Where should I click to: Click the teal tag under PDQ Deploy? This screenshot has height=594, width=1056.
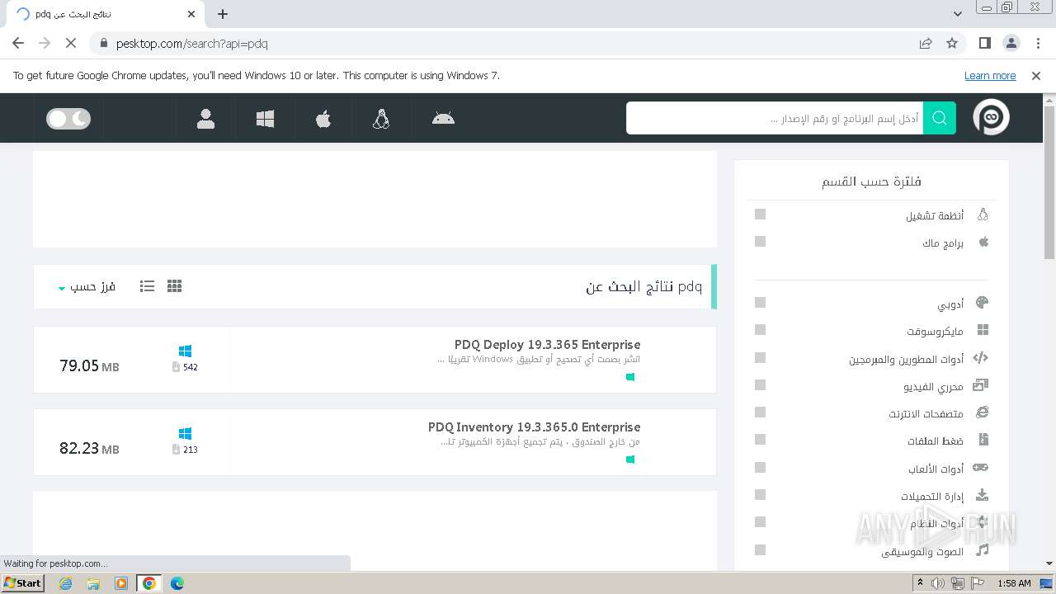(x=630, y=377)
